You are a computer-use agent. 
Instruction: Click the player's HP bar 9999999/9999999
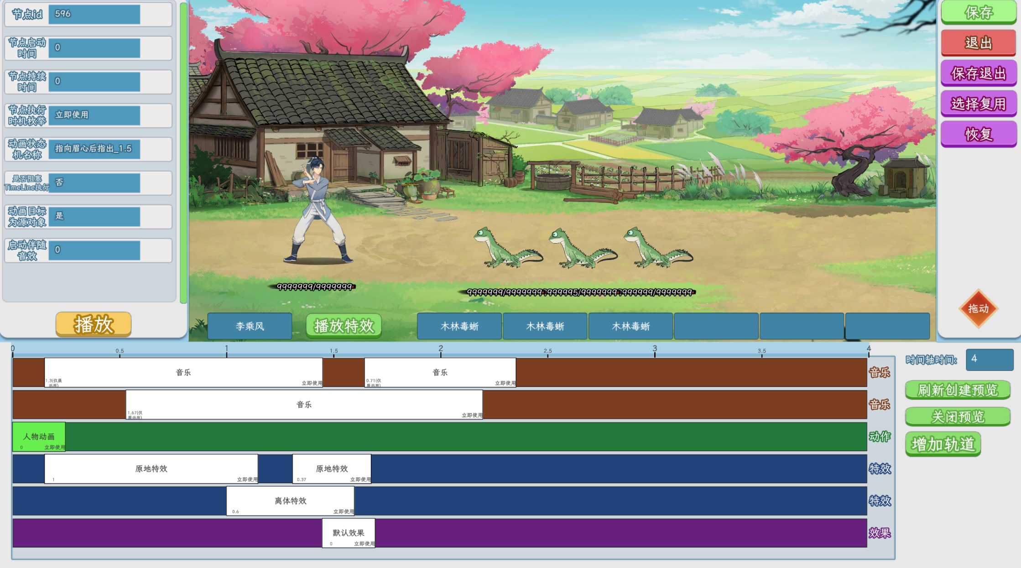coord(315,287)
